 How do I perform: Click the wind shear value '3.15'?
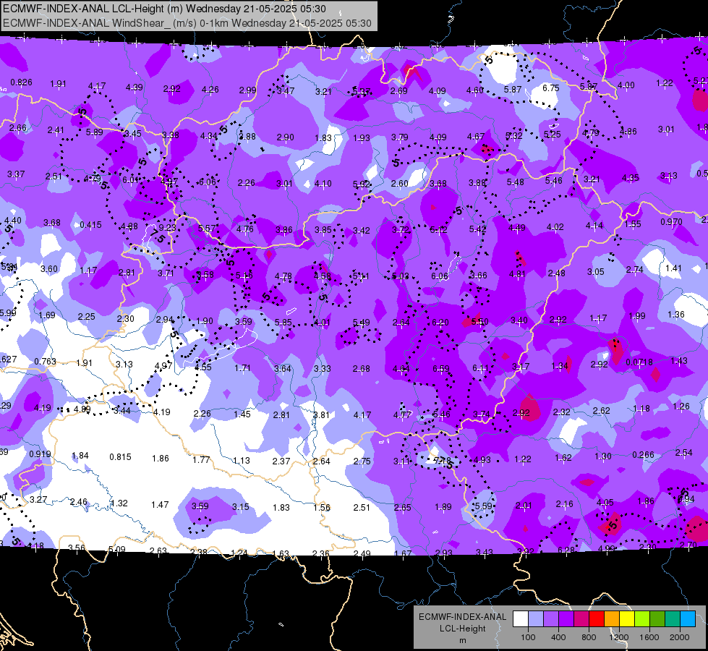click(x=241, y=507)
